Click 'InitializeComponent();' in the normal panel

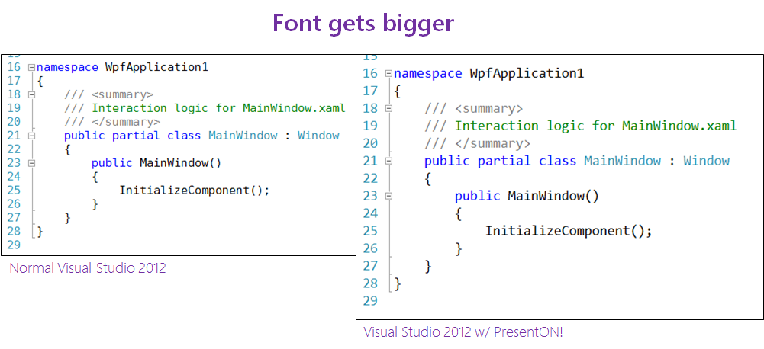[x=195, y=191]
